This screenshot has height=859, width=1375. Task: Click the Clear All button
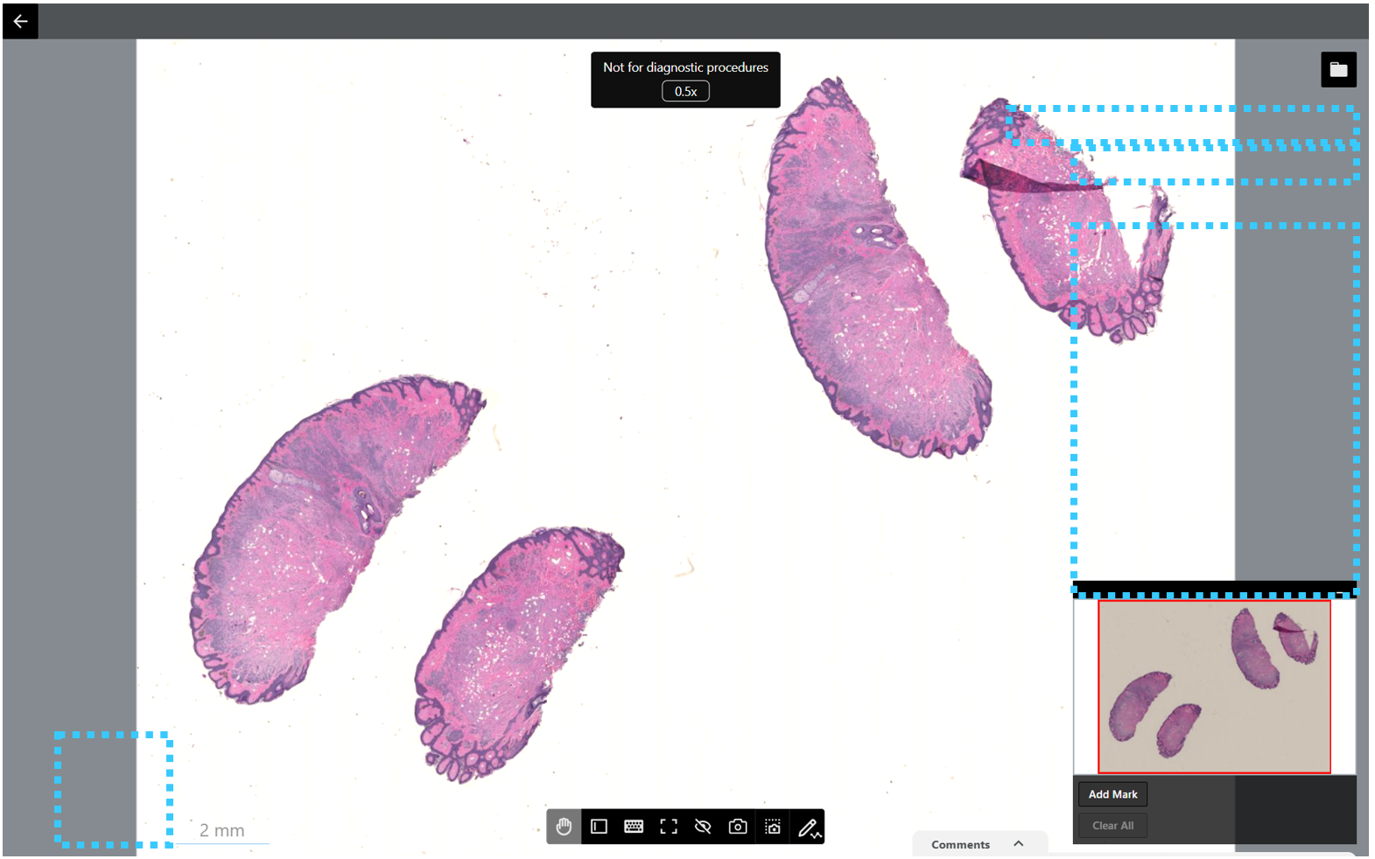pyautogui.click(x=1112, y=826)
